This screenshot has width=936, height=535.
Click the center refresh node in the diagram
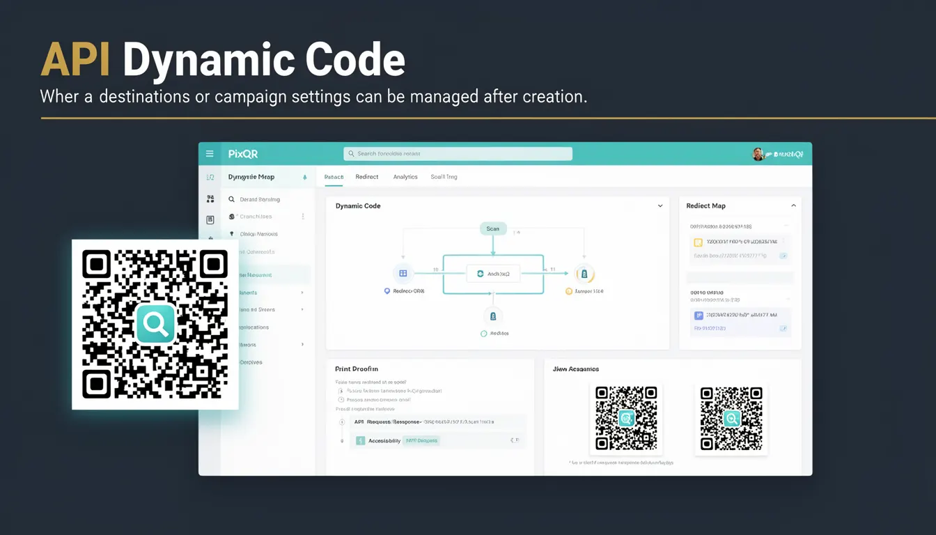point(493,274)
